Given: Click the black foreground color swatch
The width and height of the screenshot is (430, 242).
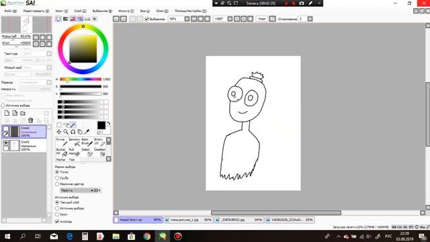Looking at the screenshot, I should click(101, 125).
